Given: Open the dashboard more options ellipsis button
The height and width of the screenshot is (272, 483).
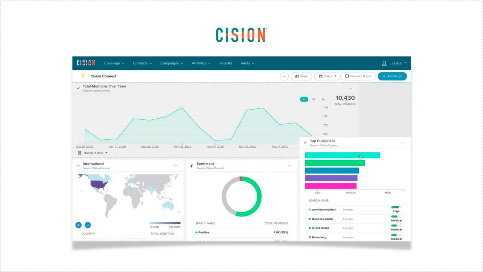Looking at the screenshot, I should click(285, 76).
